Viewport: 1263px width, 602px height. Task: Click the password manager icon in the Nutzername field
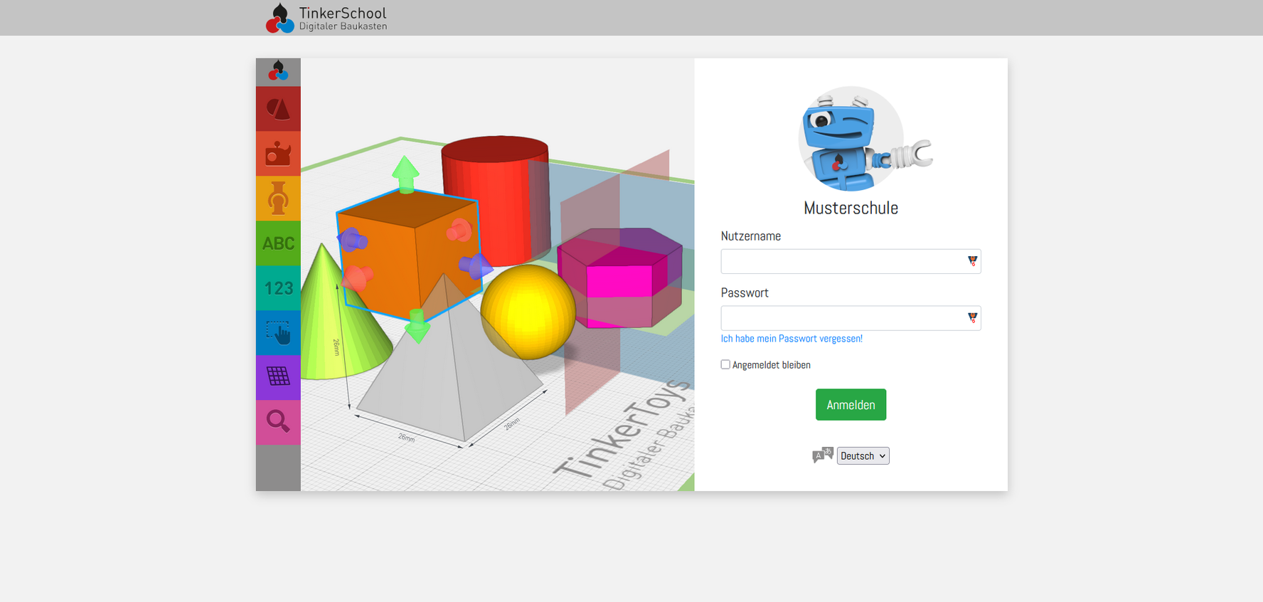click(x=972, y=261)
